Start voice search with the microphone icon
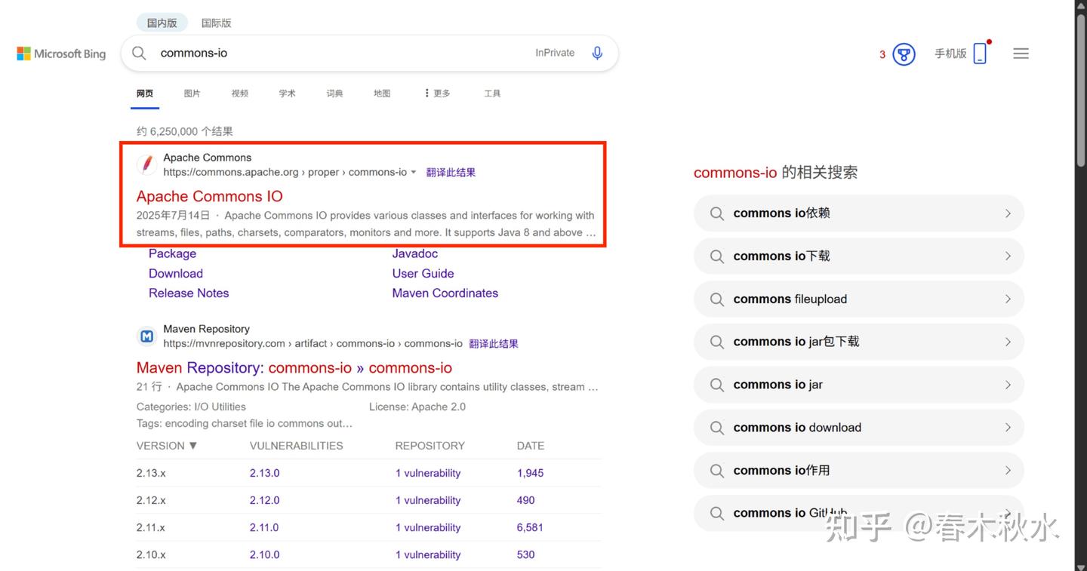The width and height of the screenshot is (1087, 571). (597, 53)
